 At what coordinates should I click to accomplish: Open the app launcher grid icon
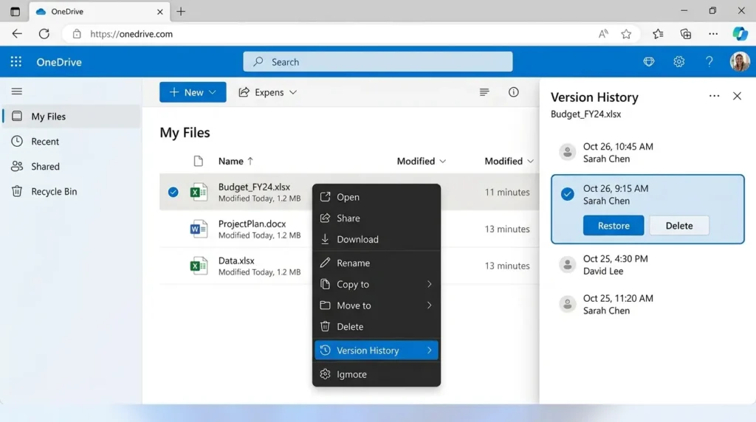[16, 62]
